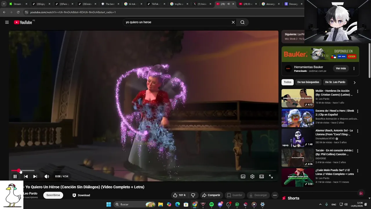Open options for the Herramientas Bauker ad

coord(354,69)
